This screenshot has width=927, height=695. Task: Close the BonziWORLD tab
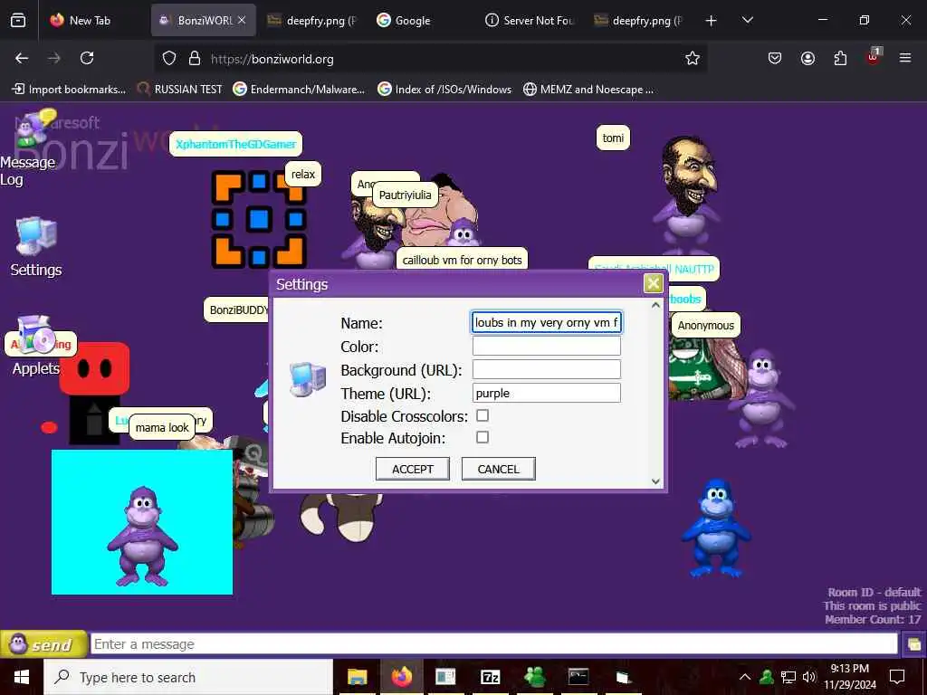coord(242,20)
